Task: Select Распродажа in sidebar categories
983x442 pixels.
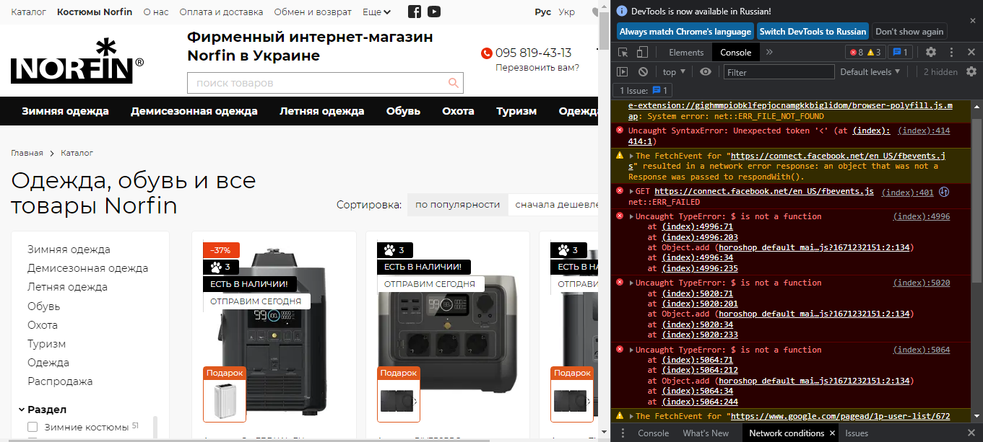Action: pyautogui.click(x=60, y=381)
